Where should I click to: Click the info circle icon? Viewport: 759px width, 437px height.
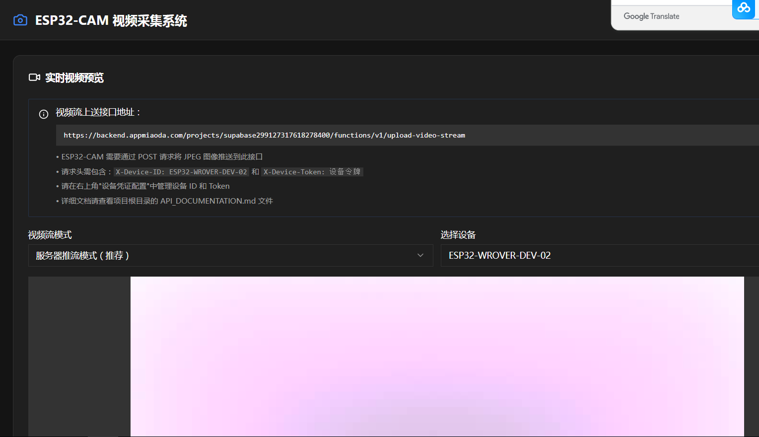click(x=44, y=114)
